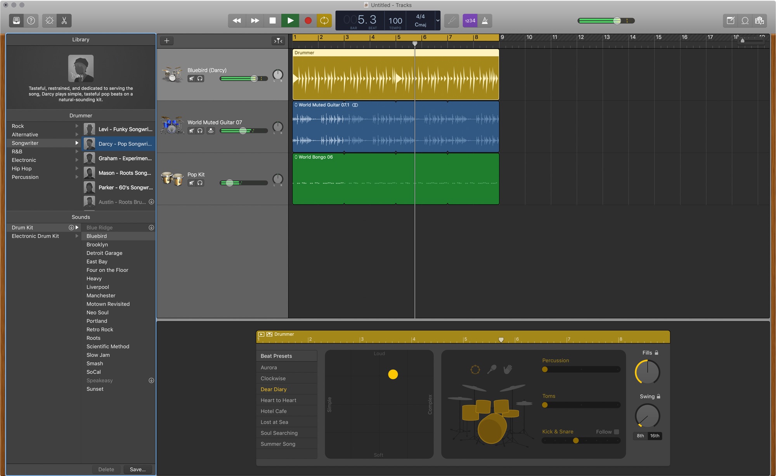
Task: Enable the 1234 count-in button
Action: pyautogui.click(x=470, y=21)
